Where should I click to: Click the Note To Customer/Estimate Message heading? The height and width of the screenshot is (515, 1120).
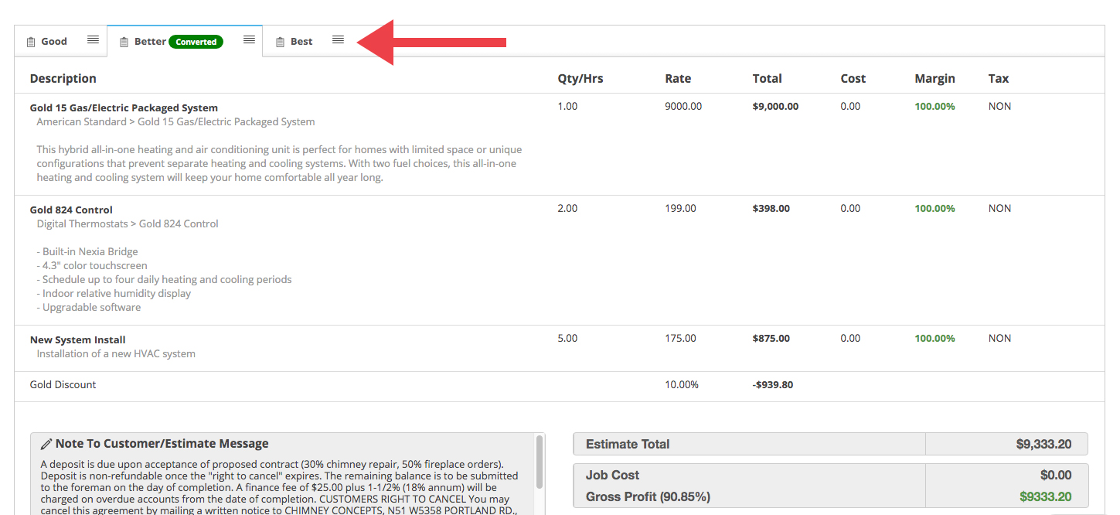(162, 444)
